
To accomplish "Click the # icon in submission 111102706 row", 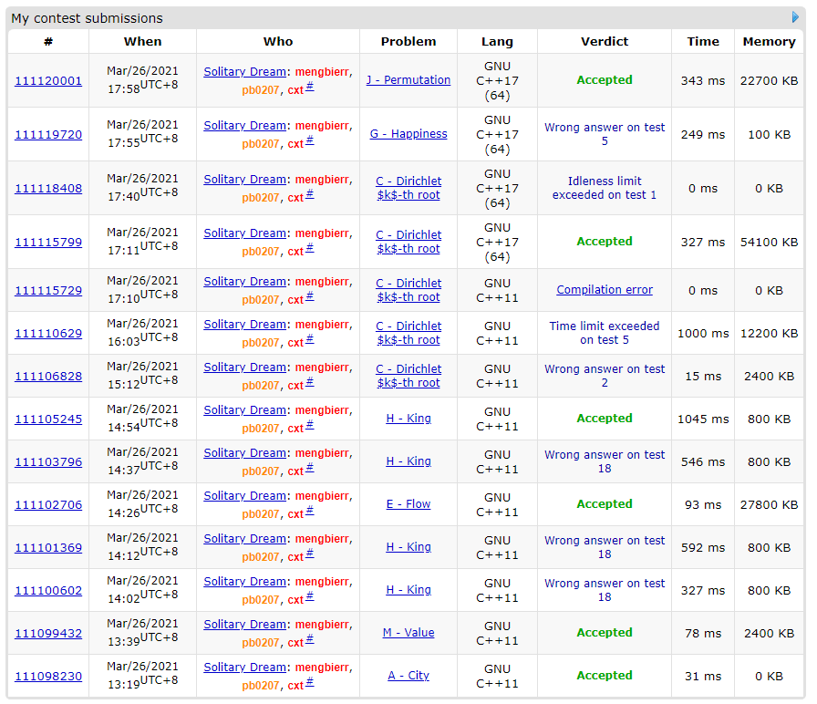I will (310, 512).
